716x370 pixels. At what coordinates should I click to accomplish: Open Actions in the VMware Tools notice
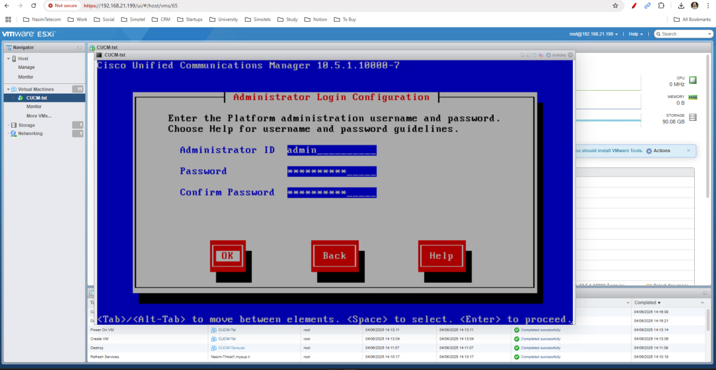[x=658, y=151]
